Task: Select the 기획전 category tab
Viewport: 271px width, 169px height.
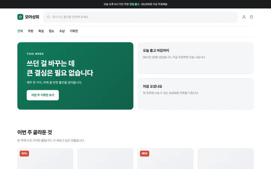Action: pos(74,31)
